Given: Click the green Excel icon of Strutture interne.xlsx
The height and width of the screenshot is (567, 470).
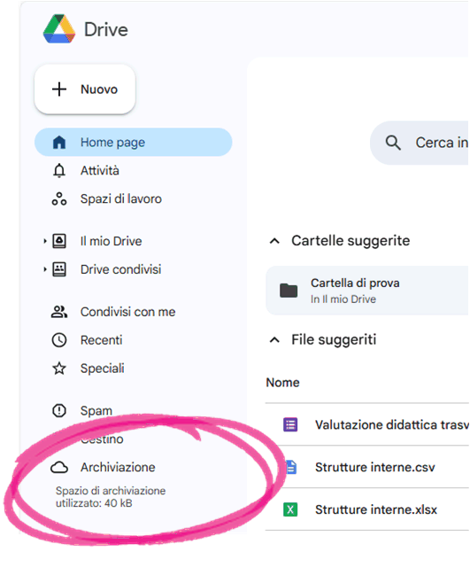Looking at the screenshot, I should click(x=290, y=509).
